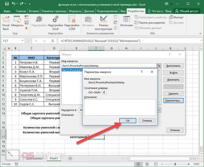This screenshot has height=167, width=204.
Task: Switch to Page Break Preview icon
Action: [x=156, y=164]
